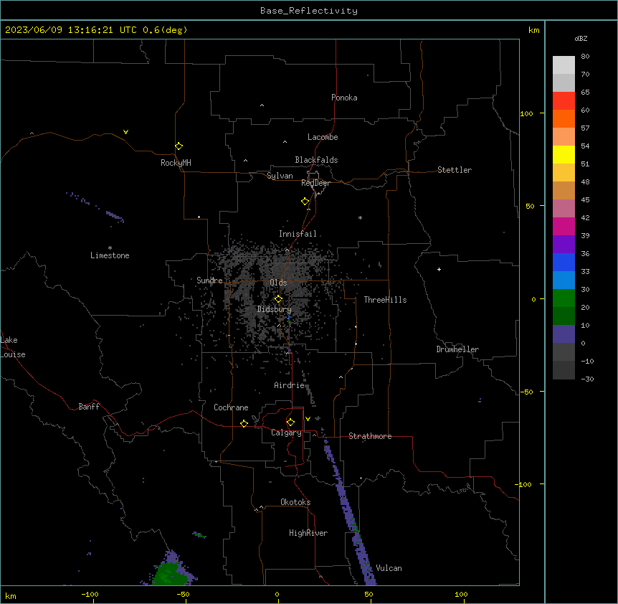Click the Sylvan label
This screenshot has height=604, width=618.
pyautogui.click(x=280, y=176)
